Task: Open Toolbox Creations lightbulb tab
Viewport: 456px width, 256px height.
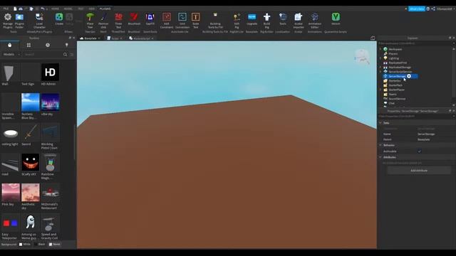Action: pyautogui.click(x=66, y=45)
